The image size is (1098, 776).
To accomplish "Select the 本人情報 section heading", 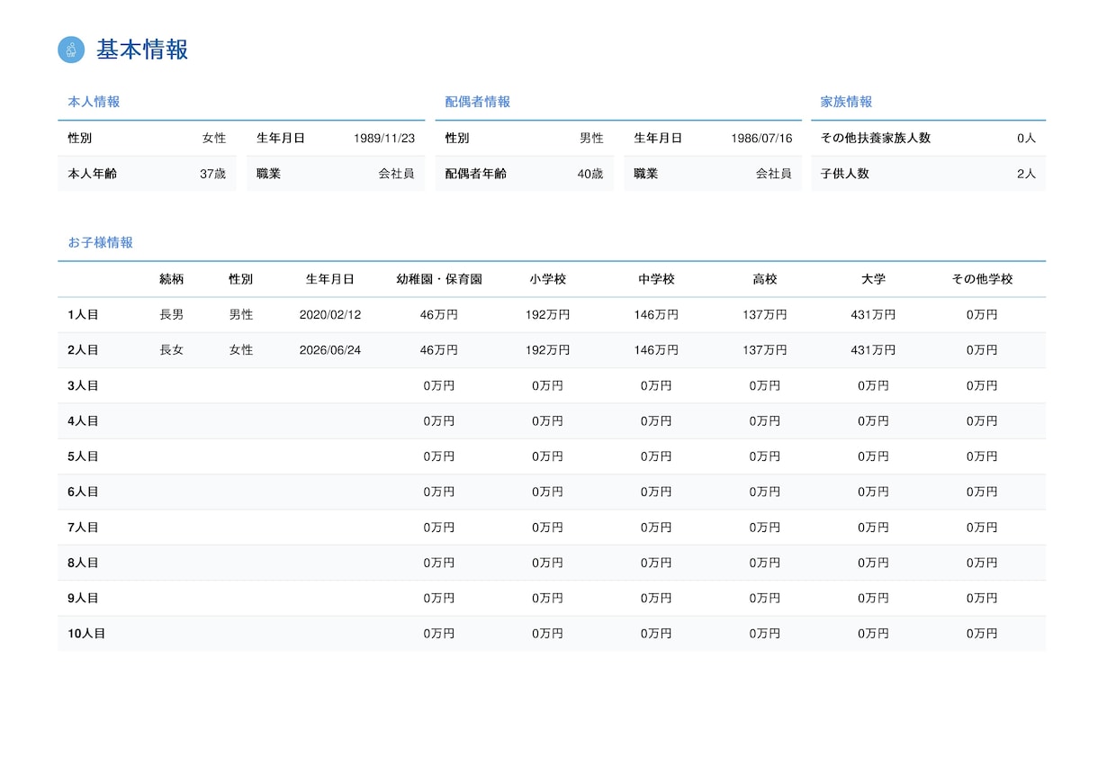I will 94,102.
